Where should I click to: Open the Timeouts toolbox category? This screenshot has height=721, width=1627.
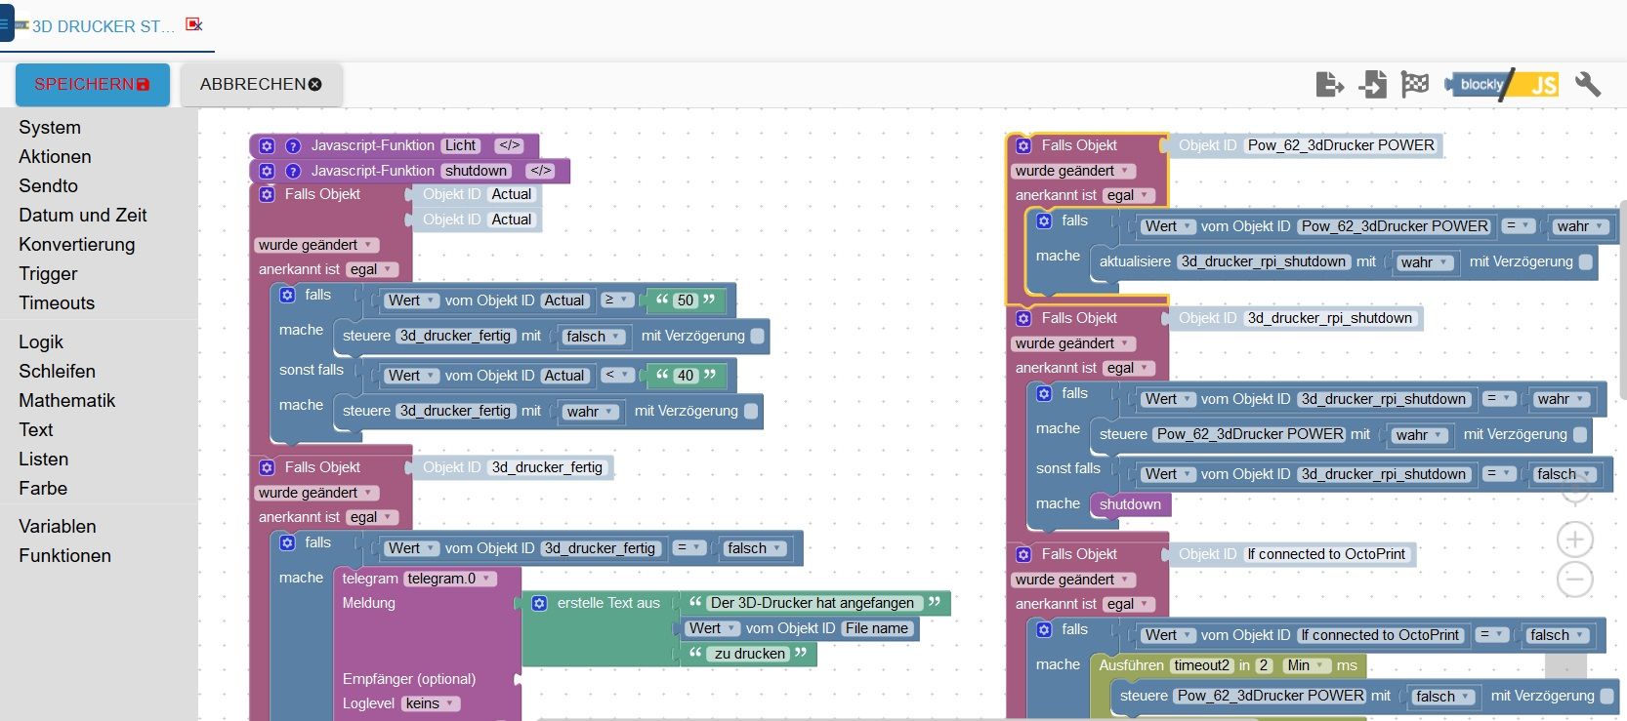(57, 302)
